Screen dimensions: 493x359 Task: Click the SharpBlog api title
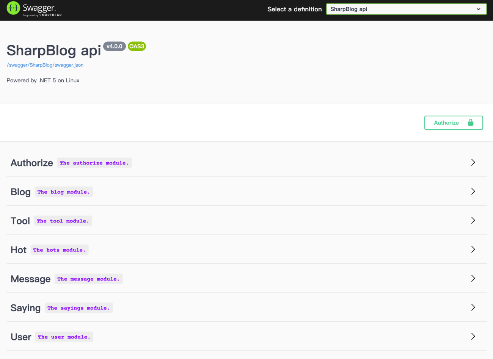[54, 50]
